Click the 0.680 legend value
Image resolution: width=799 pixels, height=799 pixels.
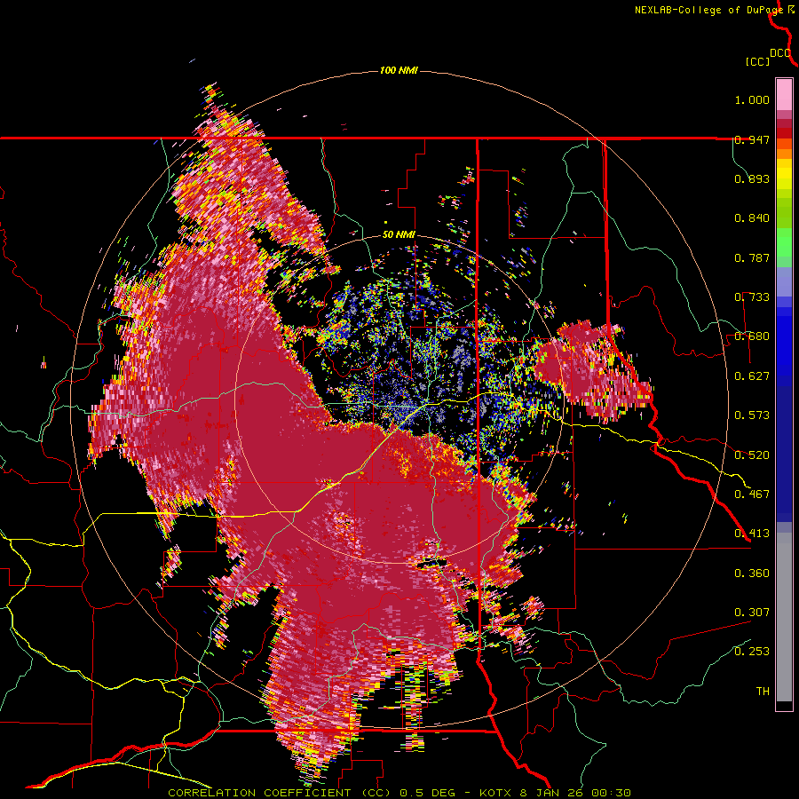pos(752,336)
